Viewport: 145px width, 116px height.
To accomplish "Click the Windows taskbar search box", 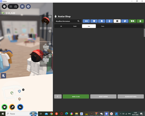I will [22, 114].
